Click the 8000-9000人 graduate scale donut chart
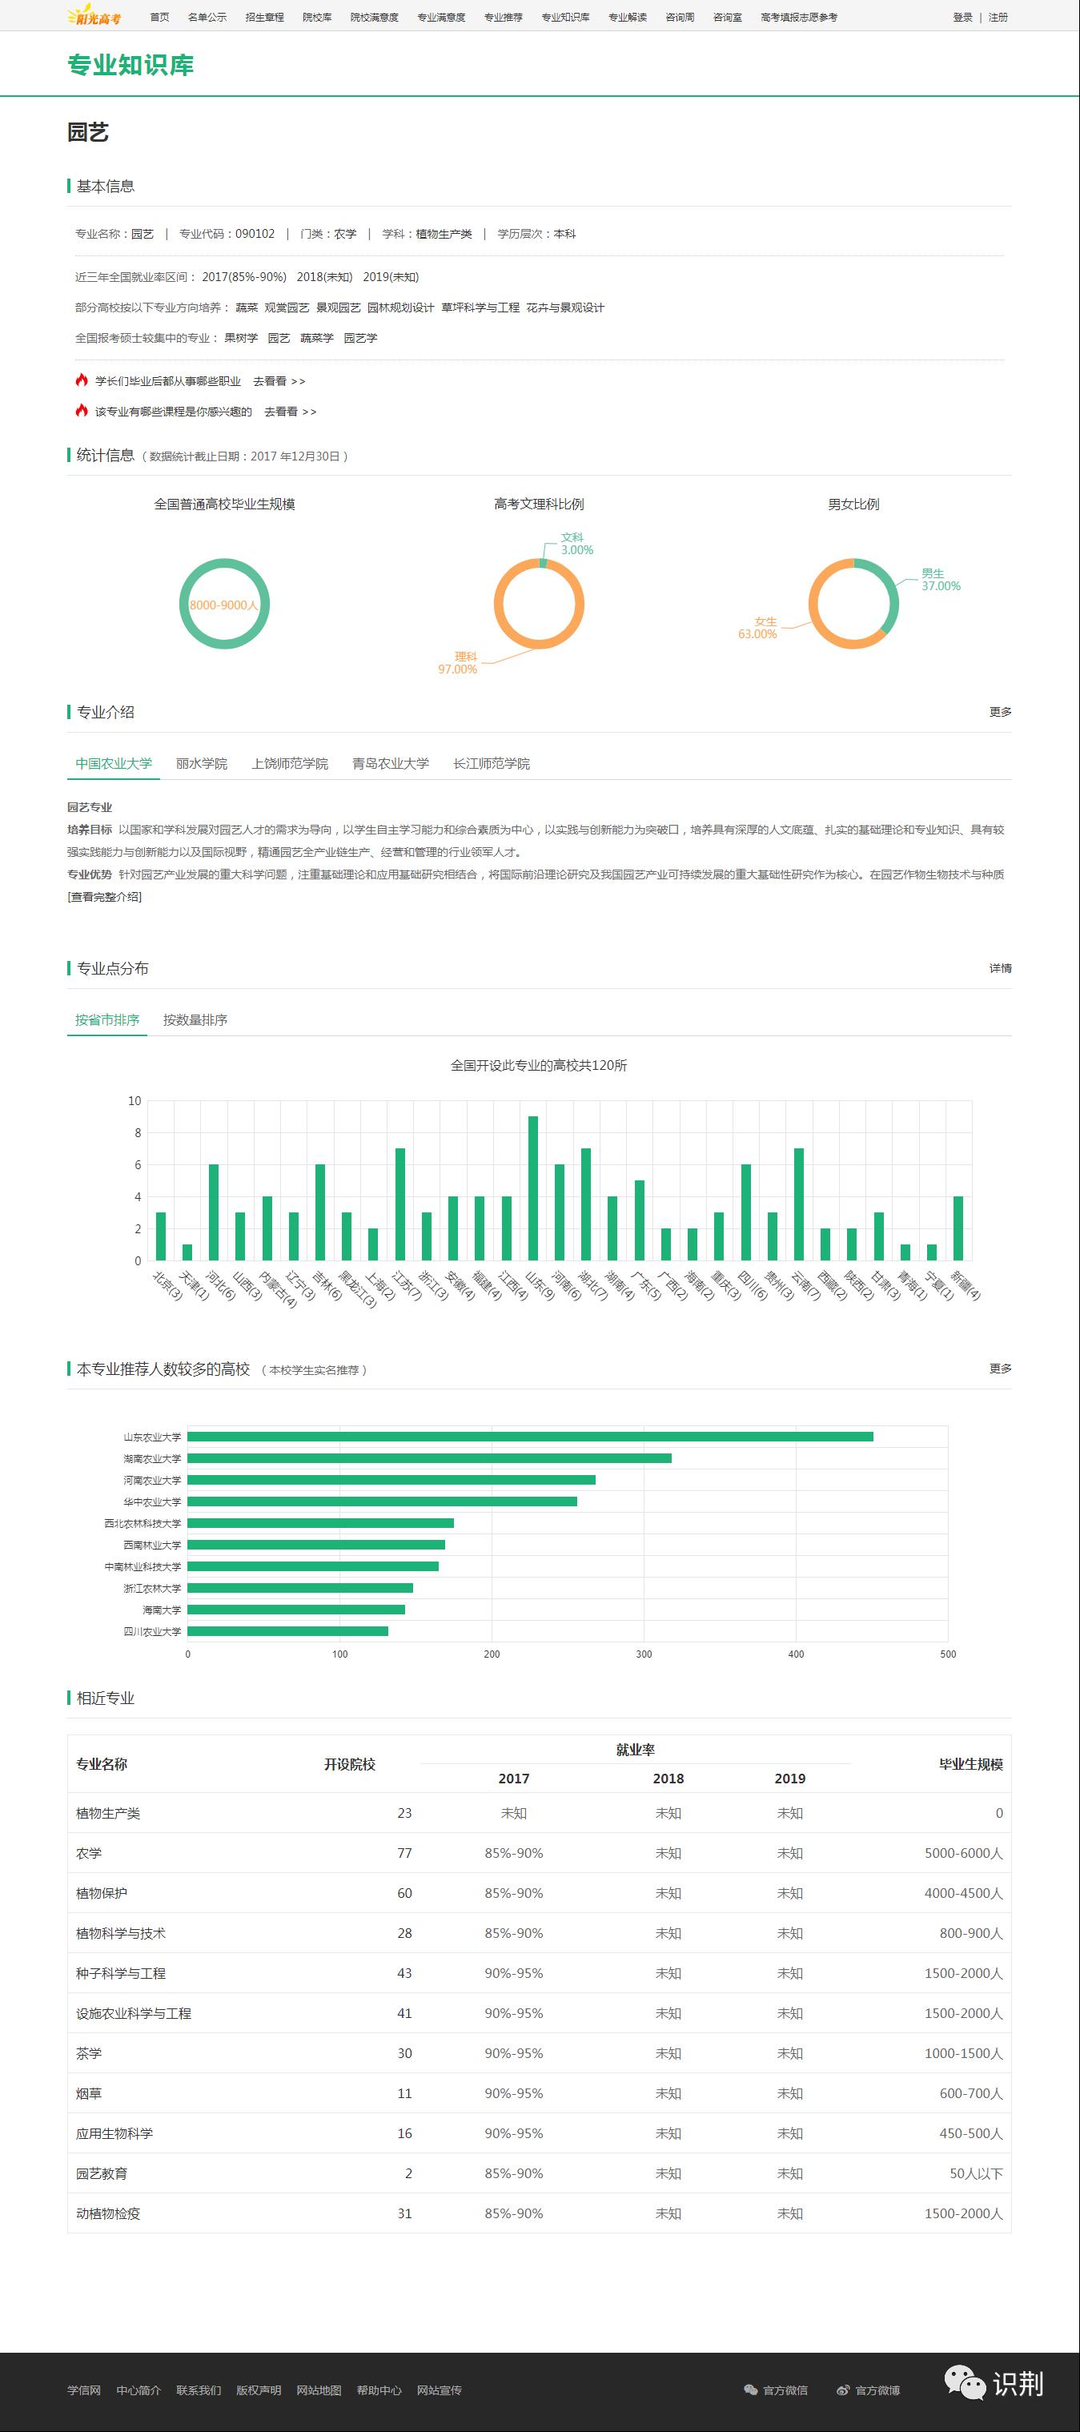The height and width of the screenshot is (2432, 1080). pyautogui.click(x=225, y=605)
